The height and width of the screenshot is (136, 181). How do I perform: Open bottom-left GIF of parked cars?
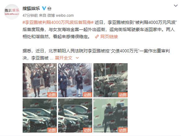pyautogui.click(x=40, y=115)
